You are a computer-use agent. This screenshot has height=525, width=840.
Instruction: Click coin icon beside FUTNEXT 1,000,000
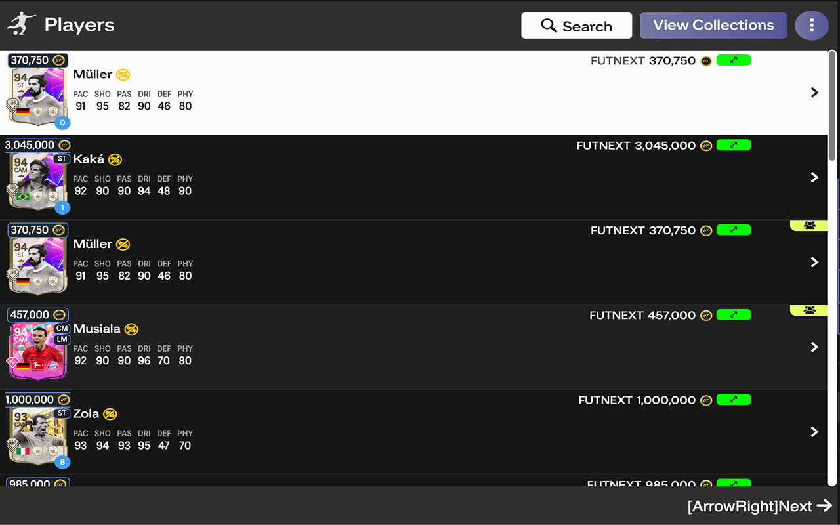click(706, 400)
